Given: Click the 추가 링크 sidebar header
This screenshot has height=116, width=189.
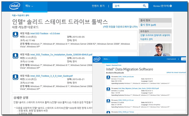Looking at the screenshot, I should [155, 31].
